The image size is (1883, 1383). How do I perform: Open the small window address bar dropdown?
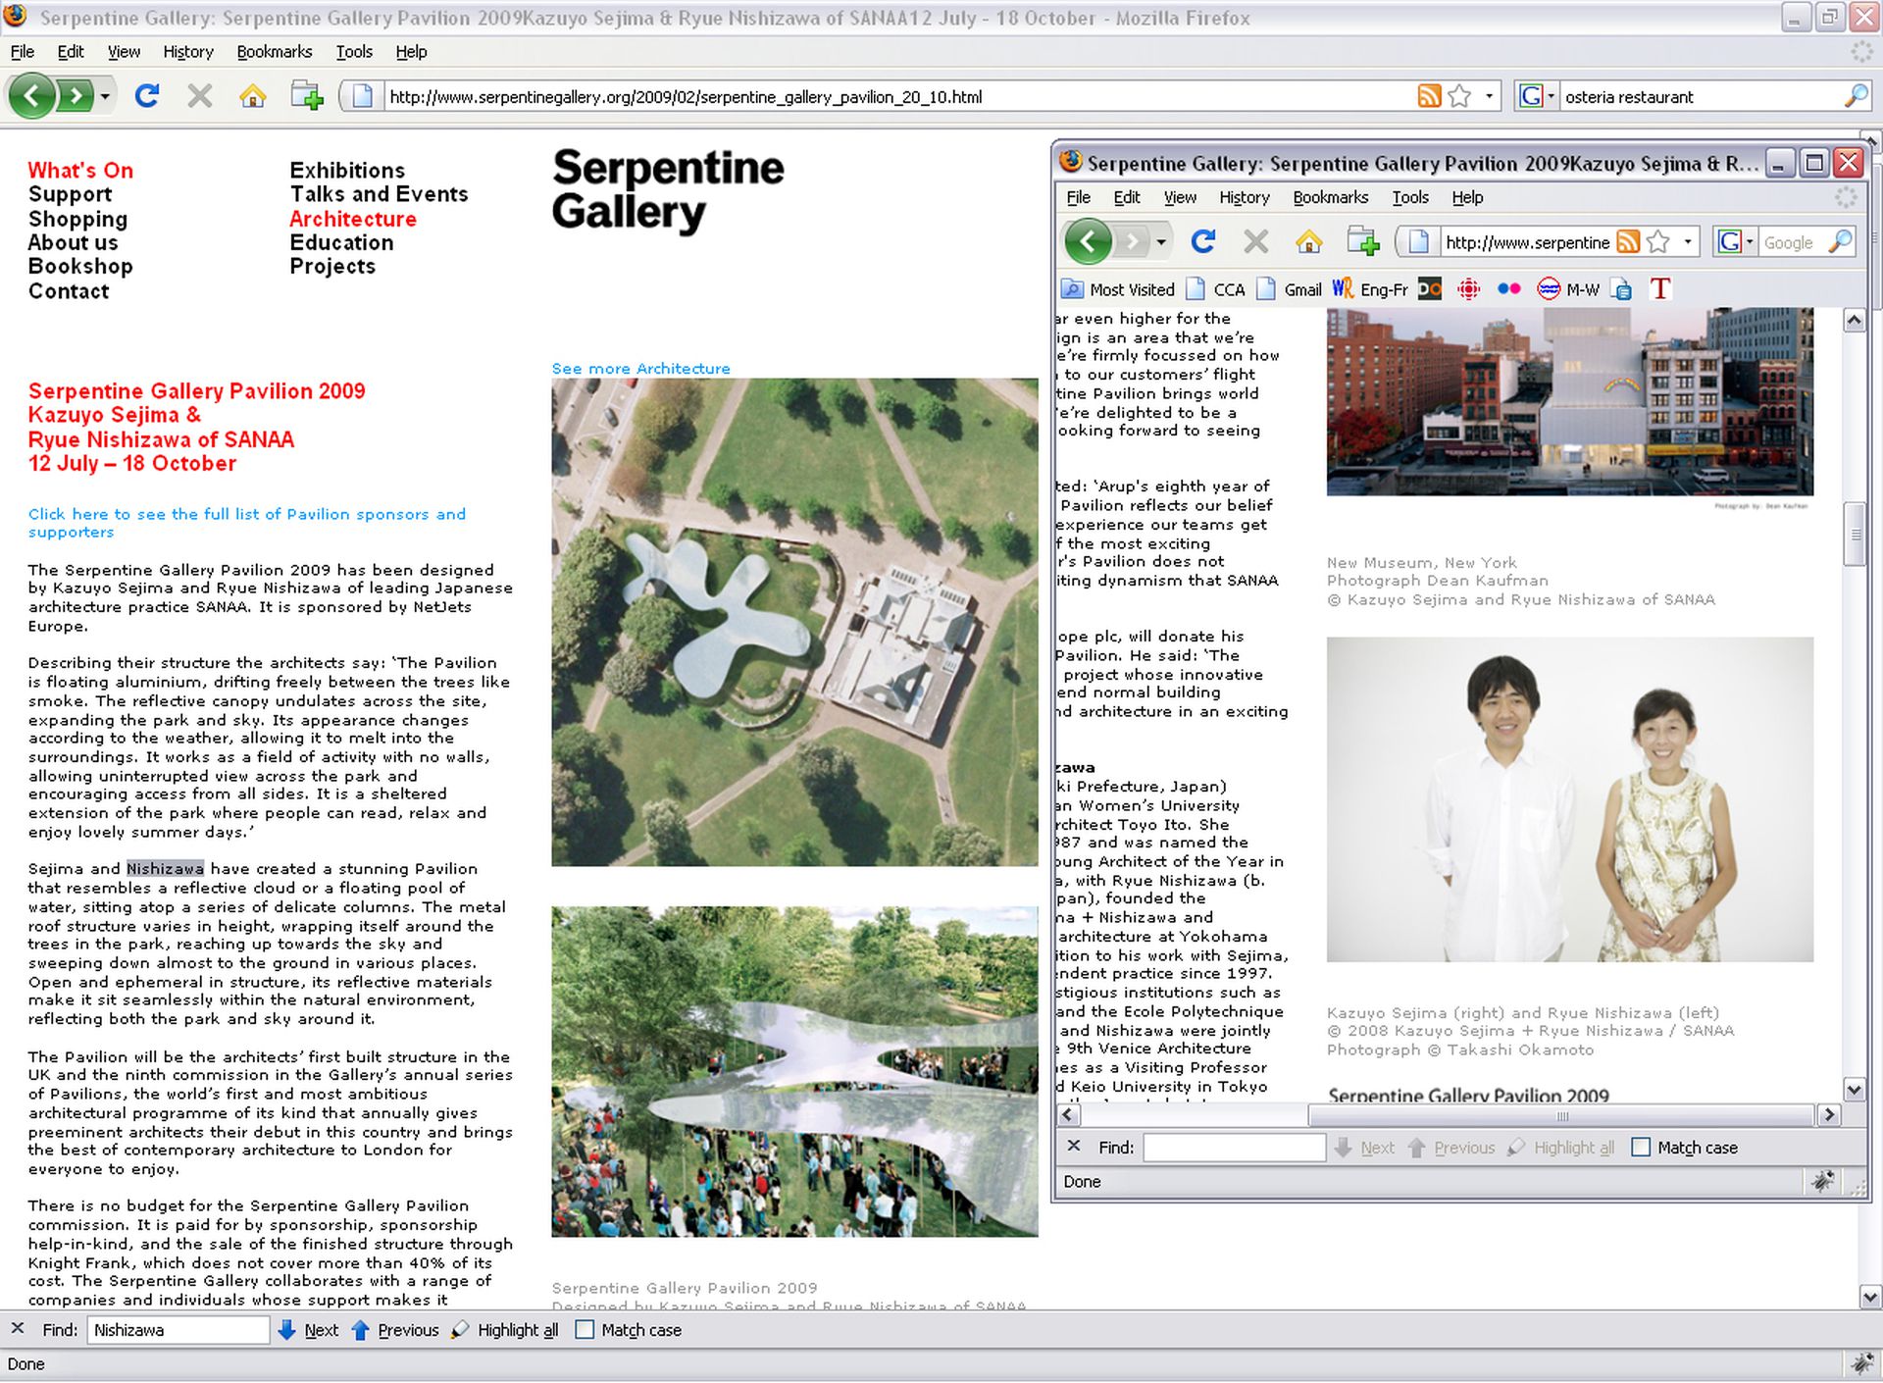click(x=1688, y=241)
